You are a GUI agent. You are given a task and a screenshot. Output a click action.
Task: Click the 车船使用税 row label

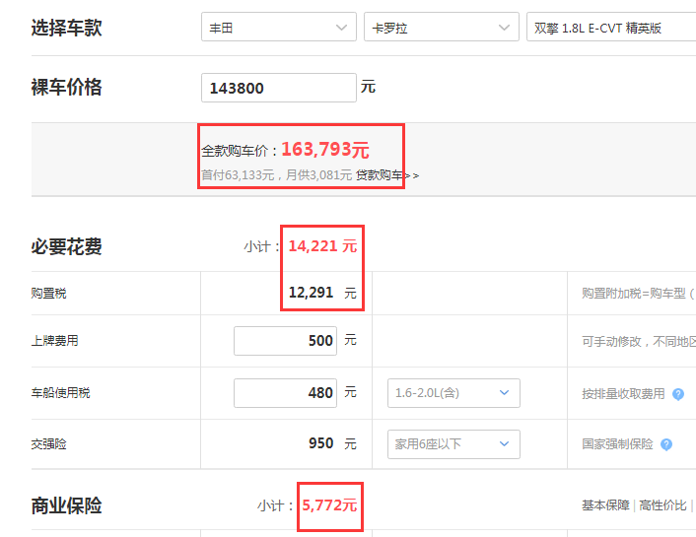60,393
